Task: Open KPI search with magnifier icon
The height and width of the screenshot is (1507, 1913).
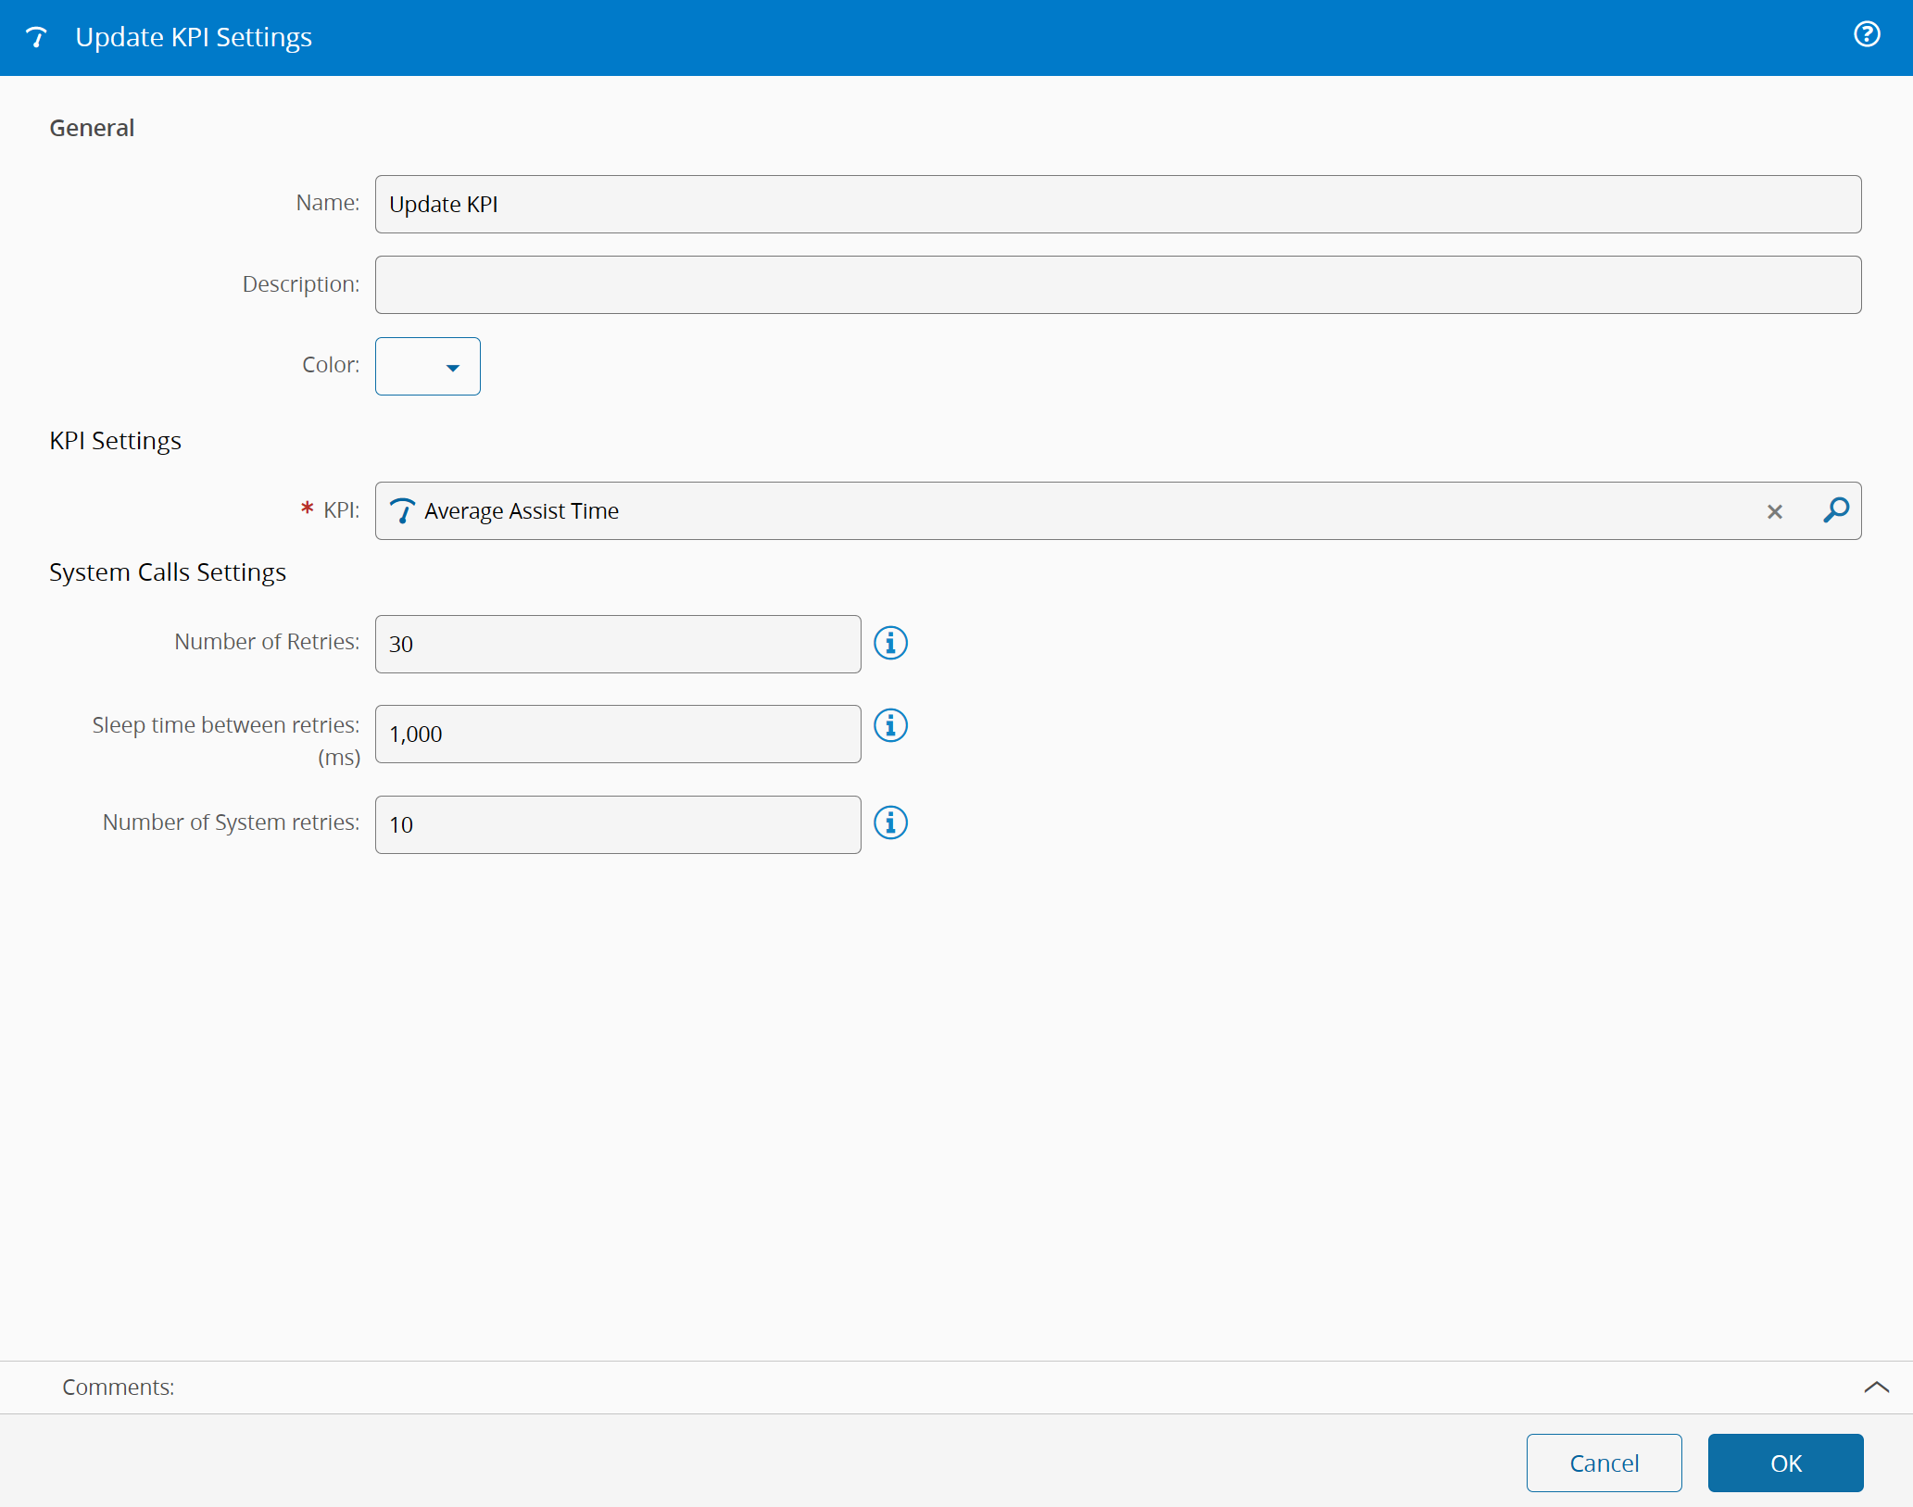Action: [x=1835, y=510]
